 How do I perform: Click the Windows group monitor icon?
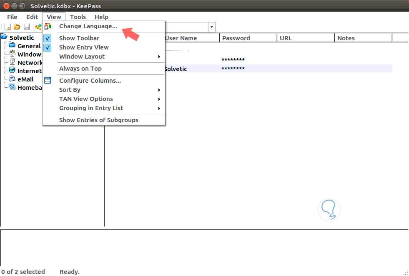point(12,53)
